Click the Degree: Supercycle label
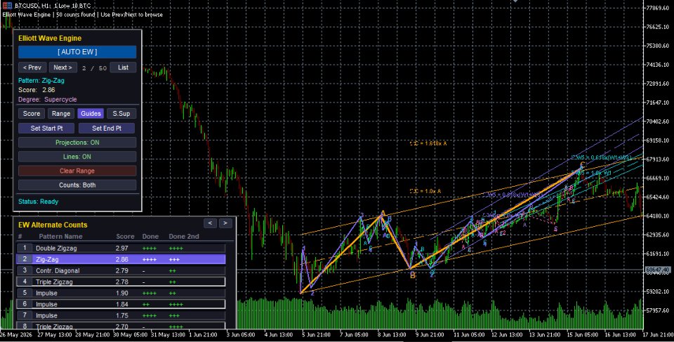Screen dimensions: 674x342 [47, 100]
